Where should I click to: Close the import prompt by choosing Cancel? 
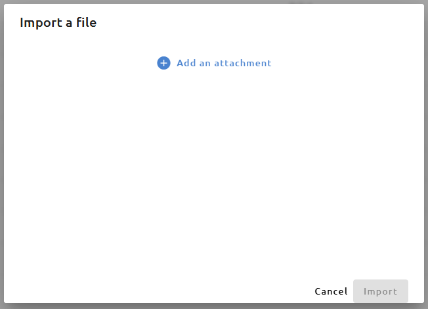click(331, 291)
